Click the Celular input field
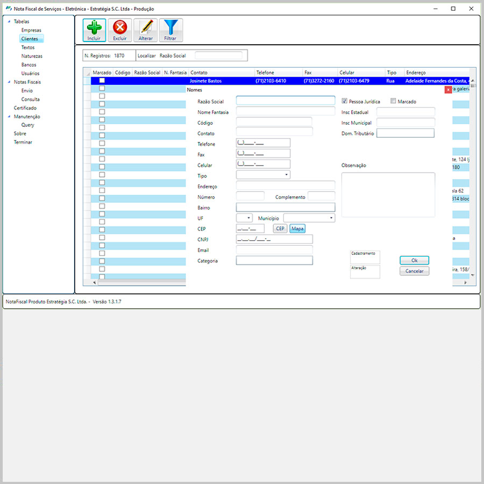 click(x=263, y=164)
